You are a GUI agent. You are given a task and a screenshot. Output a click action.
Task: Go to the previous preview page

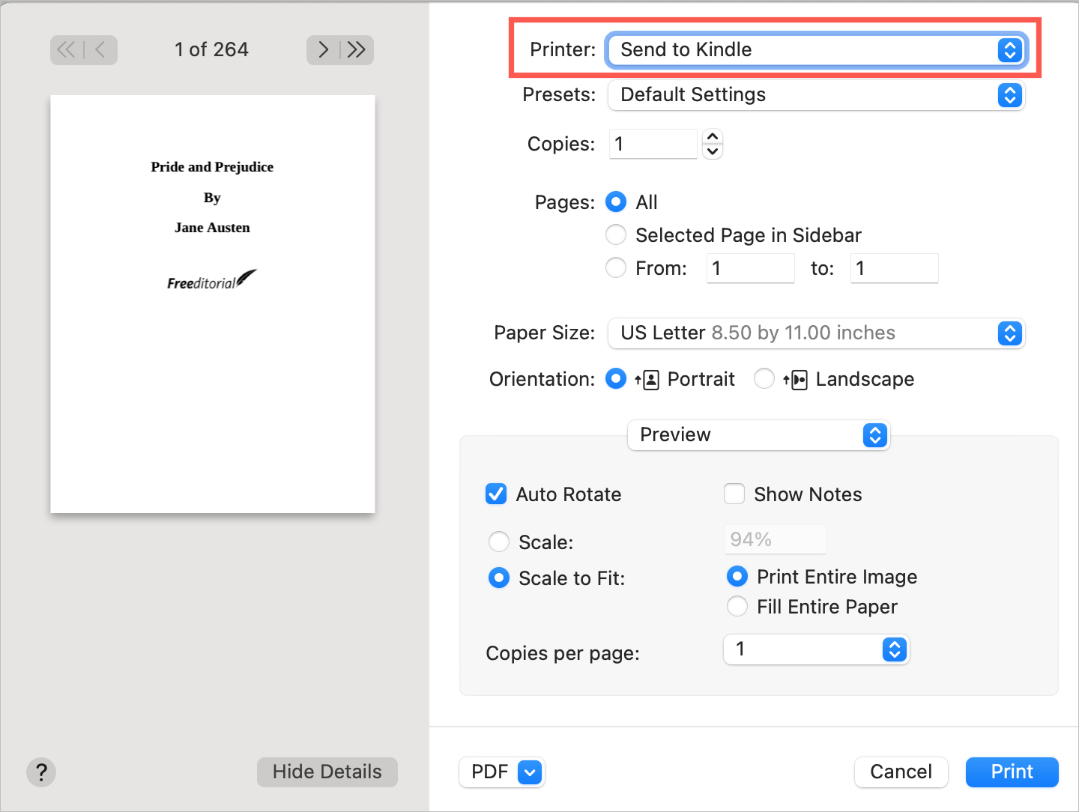pyautogui.click(x=100, y=50)
